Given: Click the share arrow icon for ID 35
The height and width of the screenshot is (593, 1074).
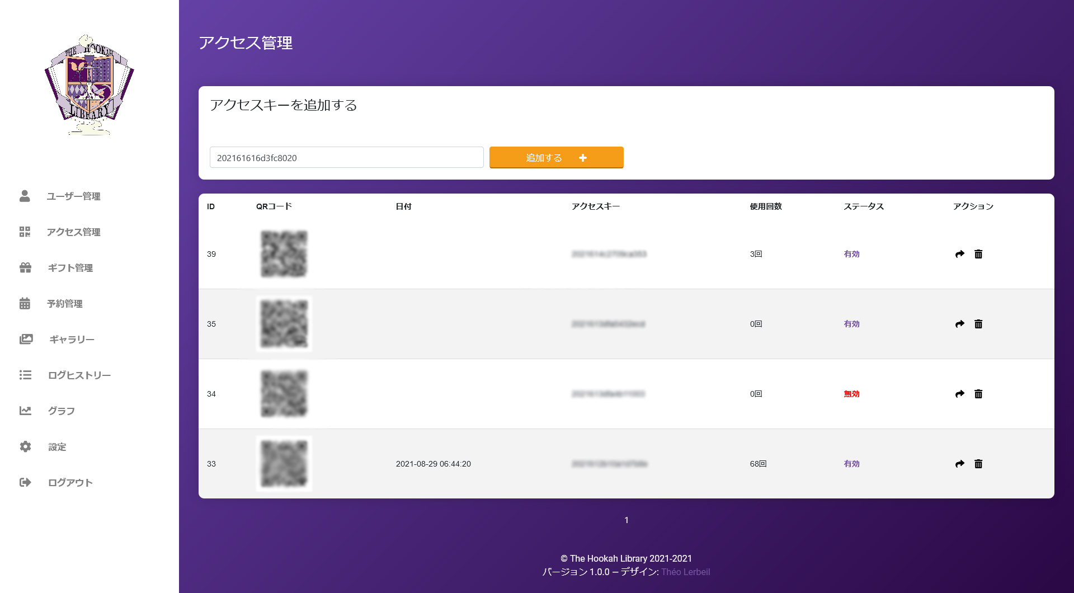Looking at the screenshot, I should 960,324.
